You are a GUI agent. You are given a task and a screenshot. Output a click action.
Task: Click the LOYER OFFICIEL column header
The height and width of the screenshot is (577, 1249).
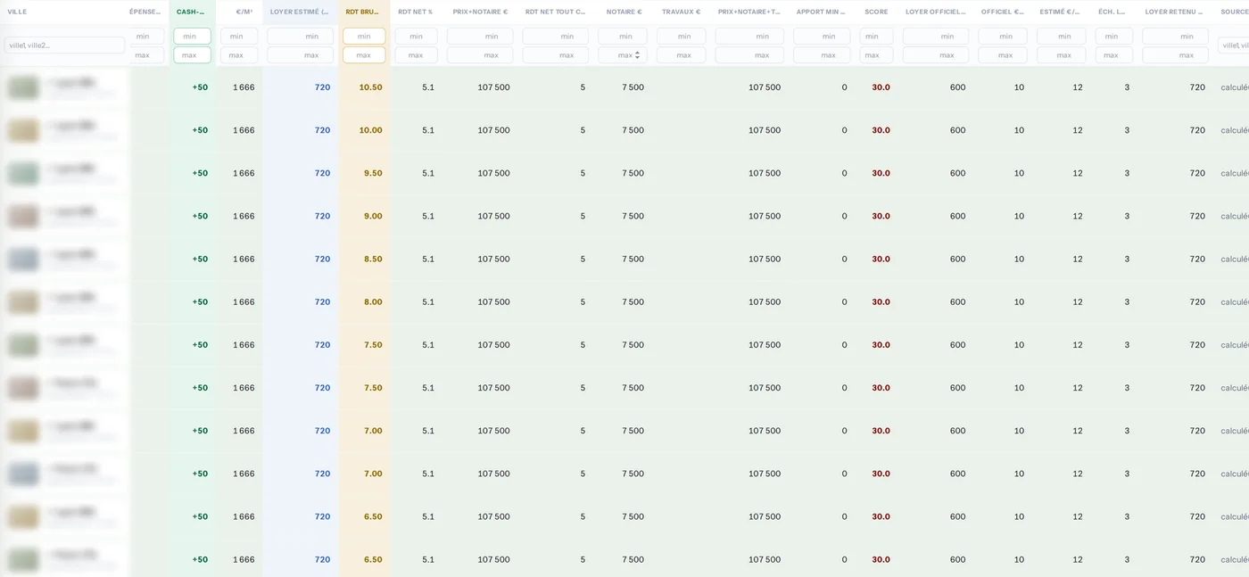[x=935, y=12]
